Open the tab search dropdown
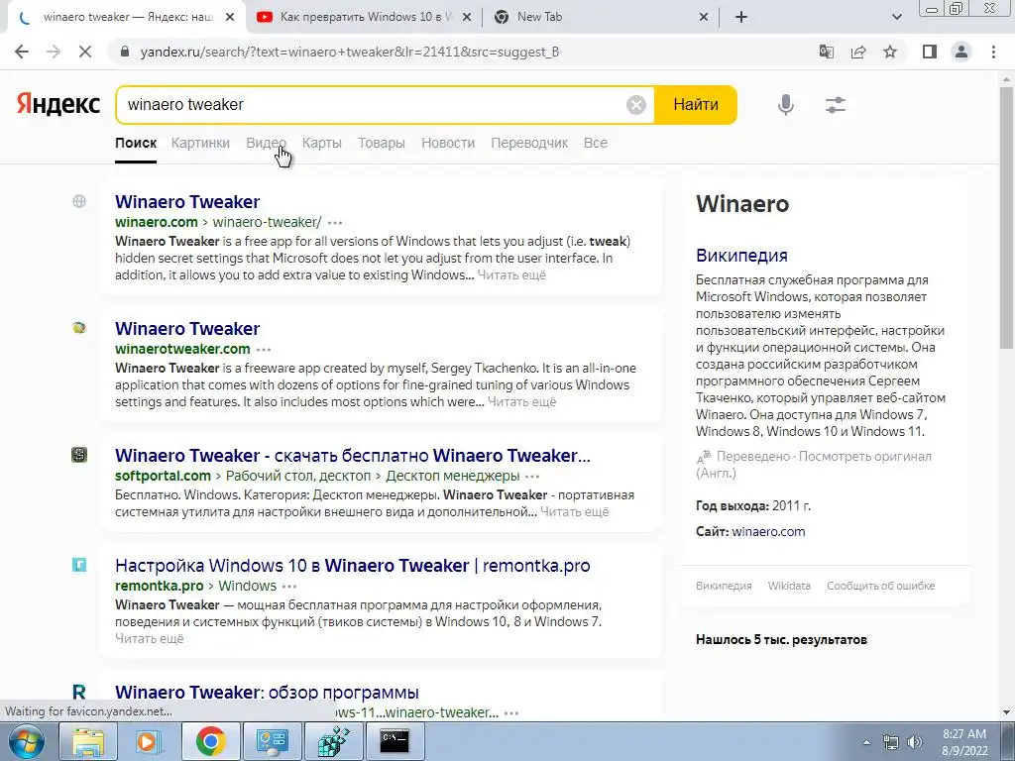The height and width of the screenshot is (761, 1015). coord(896,17)
